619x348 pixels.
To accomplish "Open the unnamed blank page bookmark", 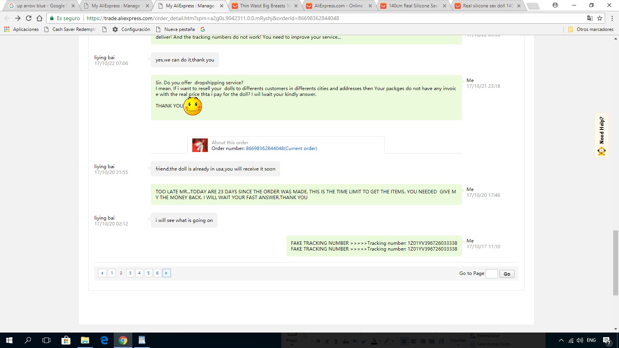I will [104, 29].
